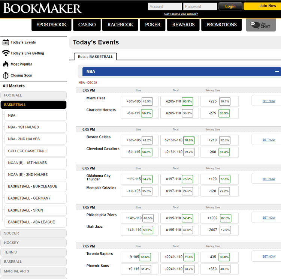Pick Miami Heat +6½-105 line
The image size is (281, 279).
(140, 101)
